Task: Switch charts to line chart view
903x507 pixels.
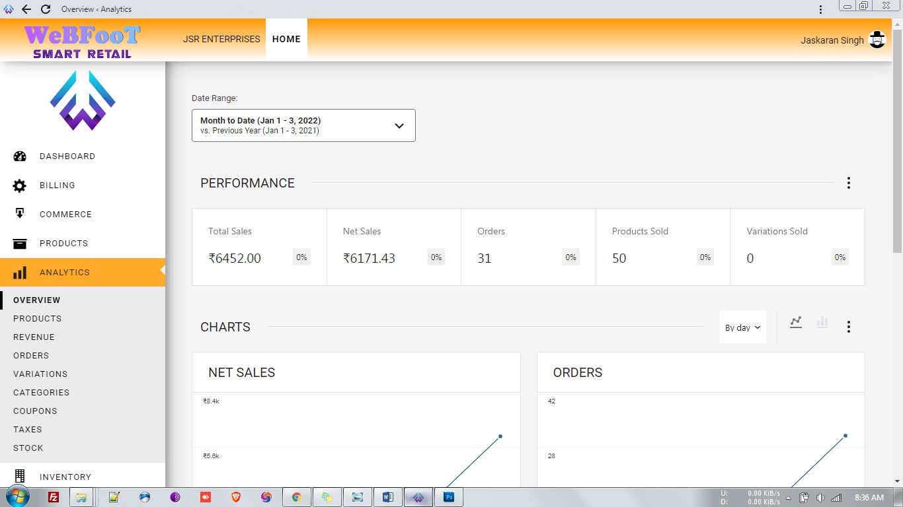Action: (796, 322)
